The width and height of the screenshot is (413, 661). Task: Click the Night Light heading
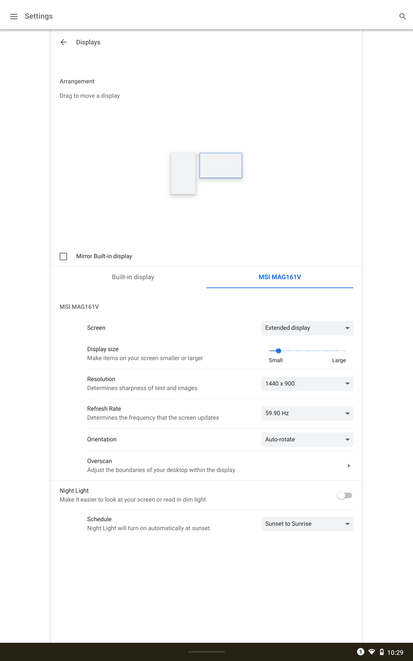coord(74,491)
